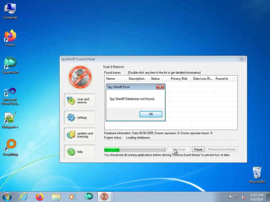Launch Internet Explorer from taskbar

pyautogui.click(x=23, y=197)
